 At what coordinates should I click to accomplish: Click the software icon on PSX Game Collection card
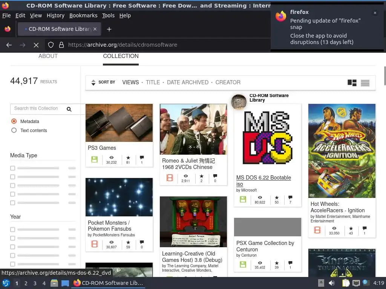point(243,265)
